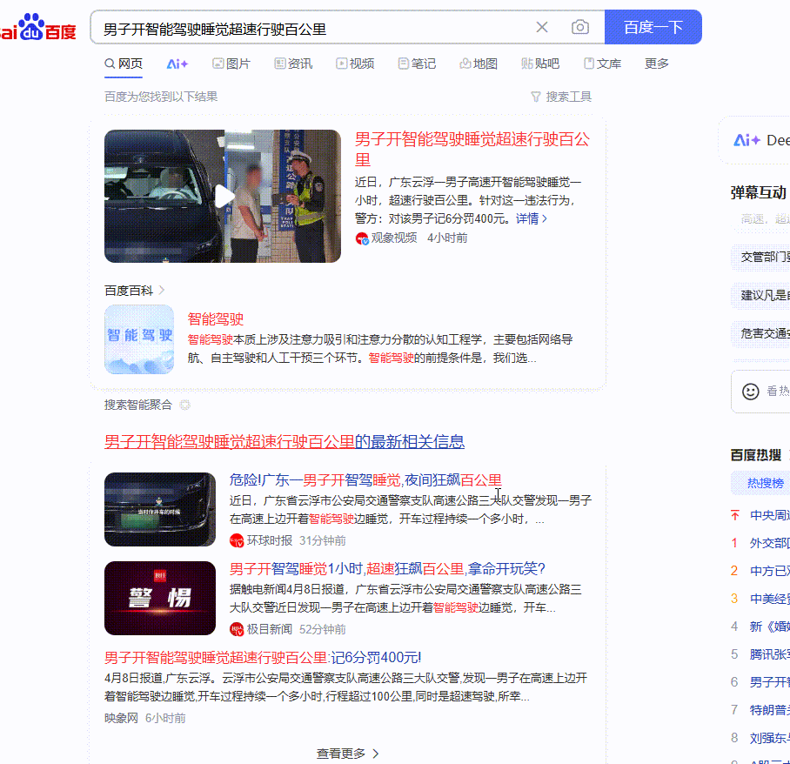Click the search query input field
The width and height of the screenshot is (790, 764).
(x=313, y=28)
